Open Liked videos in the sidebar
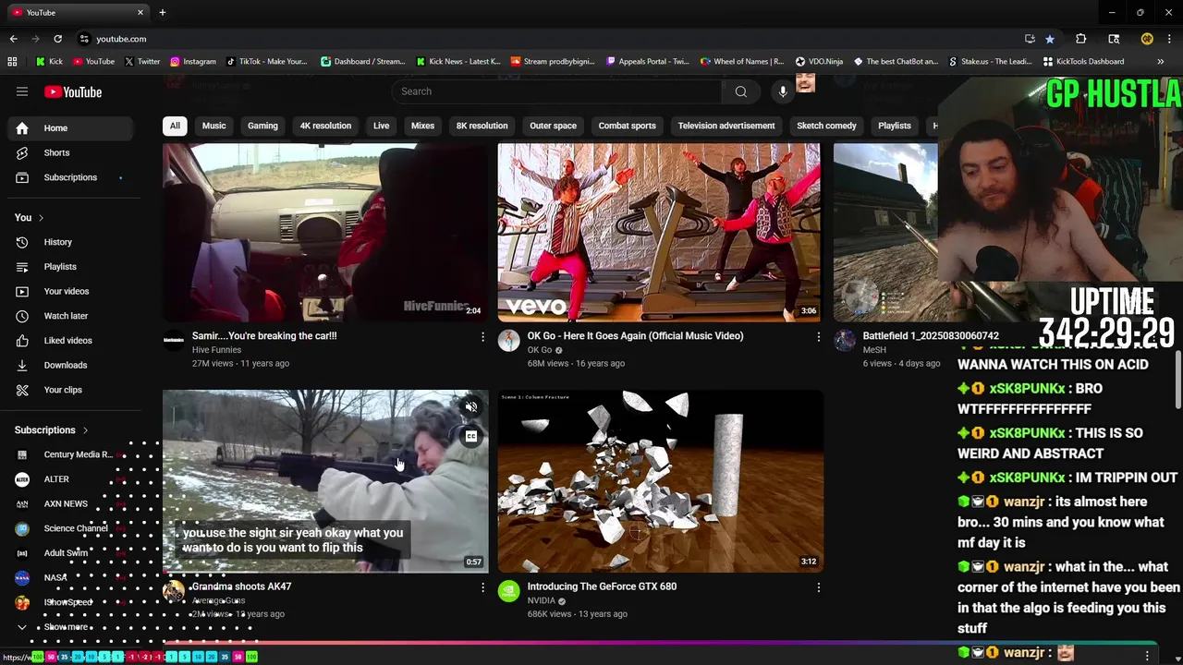1183x665 pixels. coord(70,340)
